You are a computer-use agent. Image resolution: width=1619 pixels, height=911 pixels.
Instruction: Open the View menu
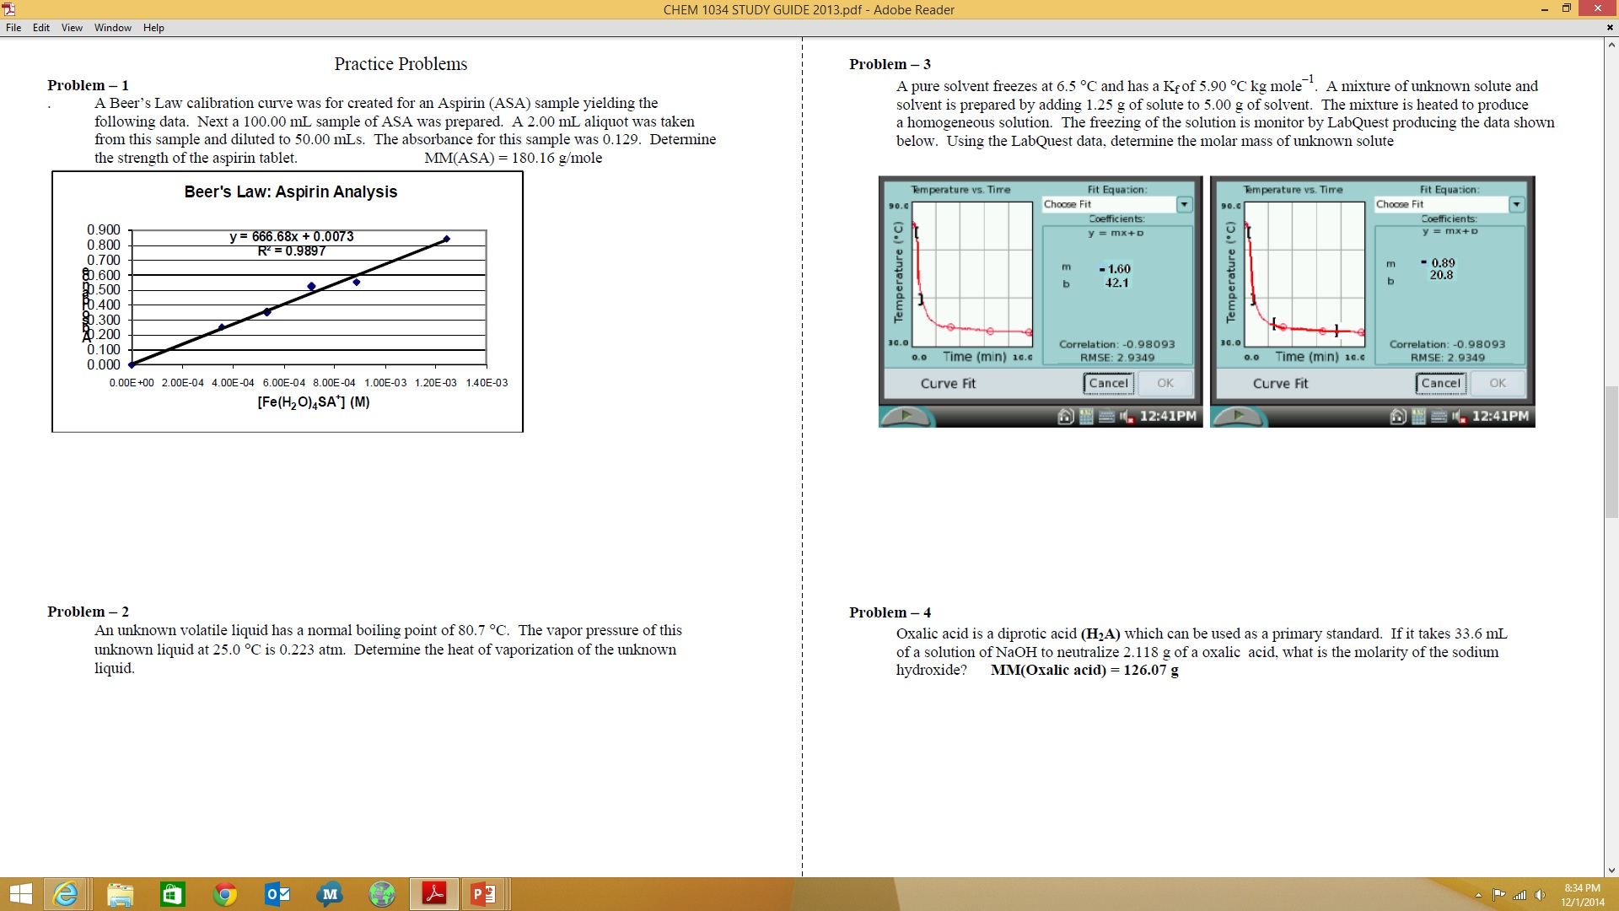(x=72, y=27)
